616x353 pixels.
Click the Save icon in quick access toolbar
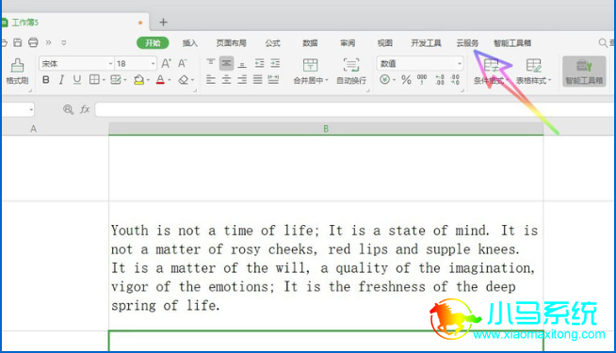point(18,42)
